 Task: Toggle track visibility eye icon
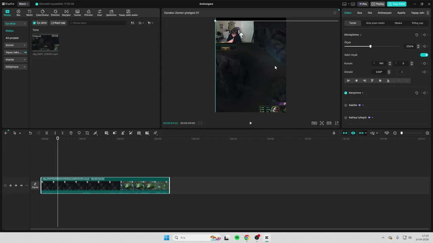click(x=16, y=185)
